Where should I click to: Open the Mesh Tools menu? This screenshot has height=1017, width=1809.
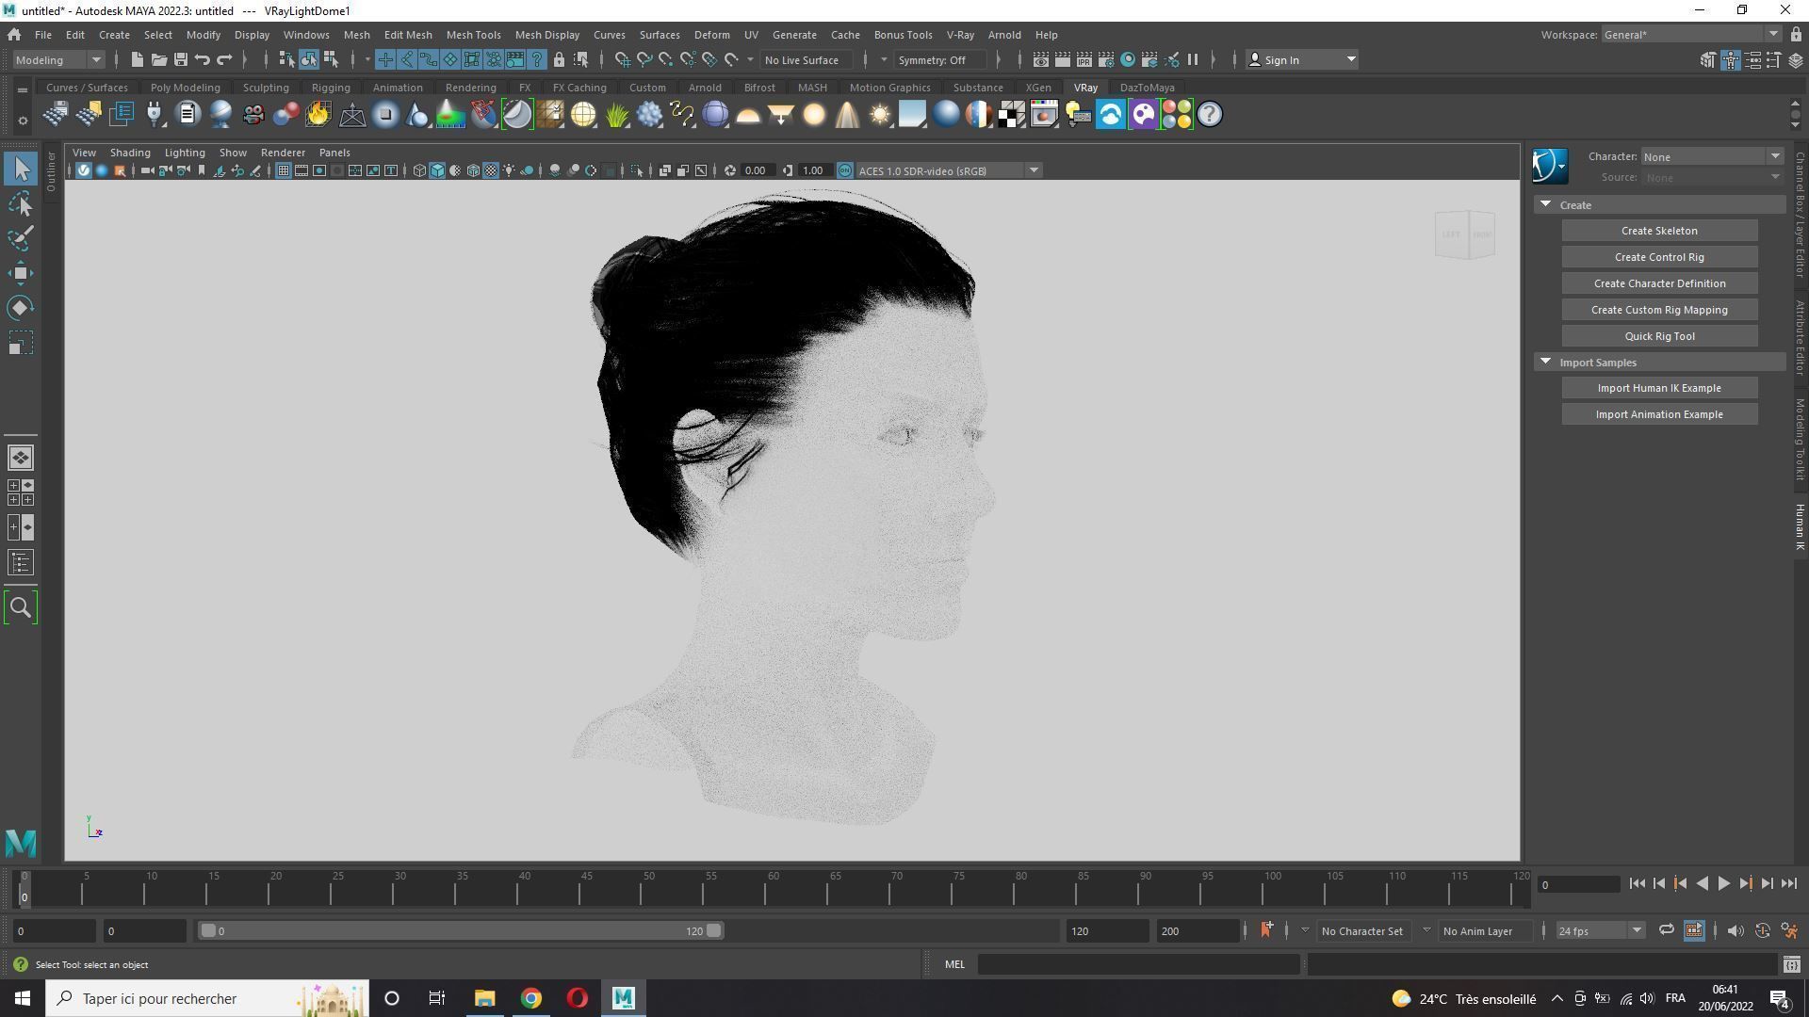coord(473,35)
